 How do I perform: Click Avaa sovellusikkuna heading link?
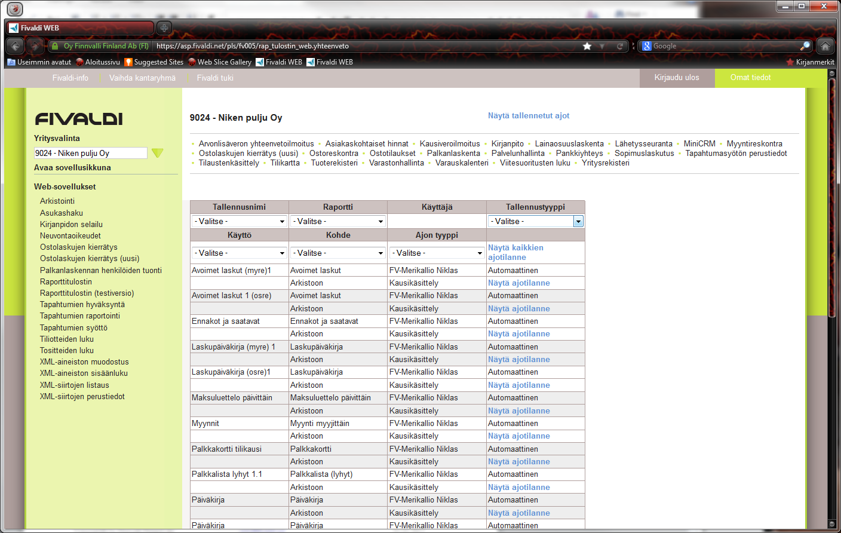[x=72, y=168]
